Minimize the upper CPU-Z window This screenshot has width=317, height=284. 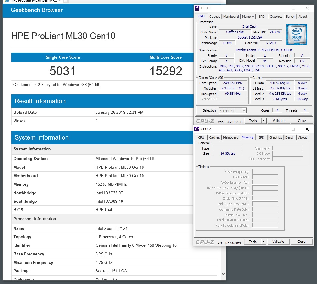(x=280, y=8)
